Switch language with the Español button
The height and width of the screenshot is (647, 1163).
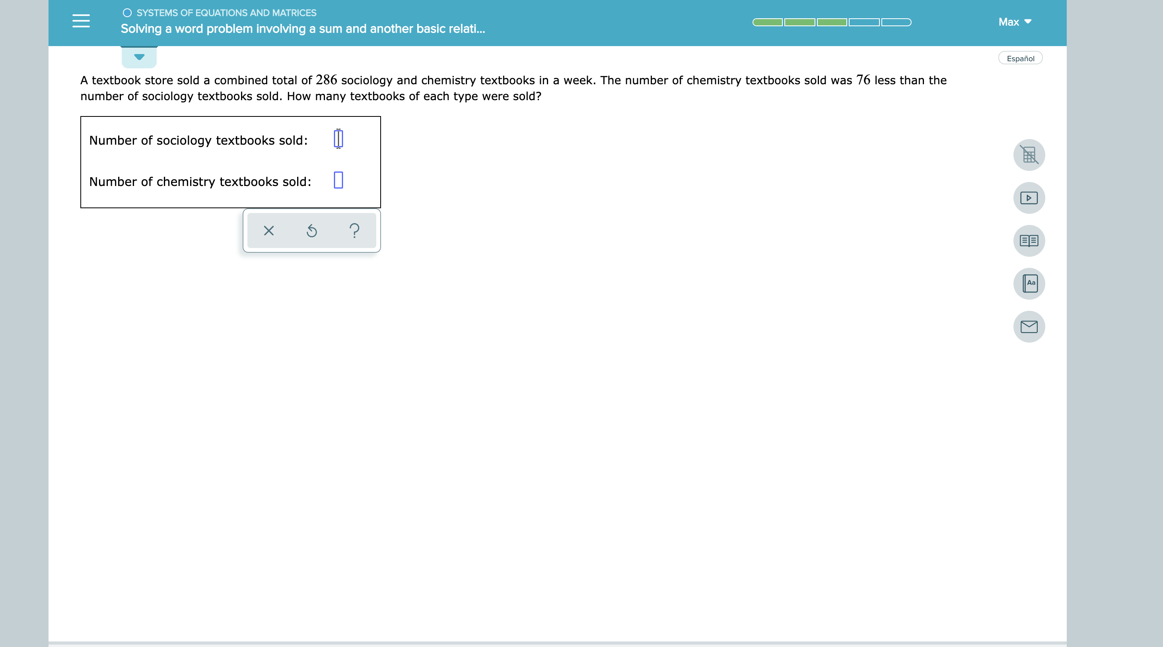pos(1020,58)
